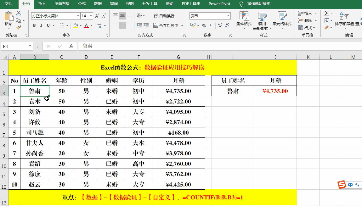Expand 合并后居中 dropdown arrow
This screenshot has height=206, width=362.
tap(182, 25)
